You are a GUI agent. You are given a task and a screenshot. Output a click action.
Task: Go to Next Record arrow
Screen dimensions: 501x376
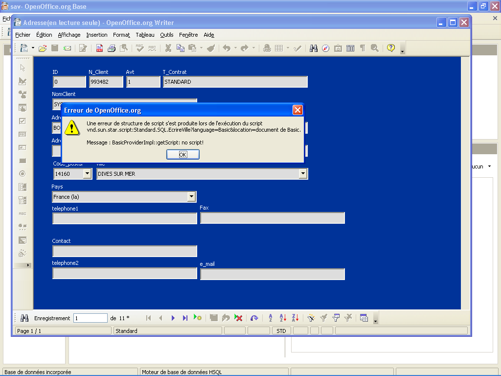(173, 318)
